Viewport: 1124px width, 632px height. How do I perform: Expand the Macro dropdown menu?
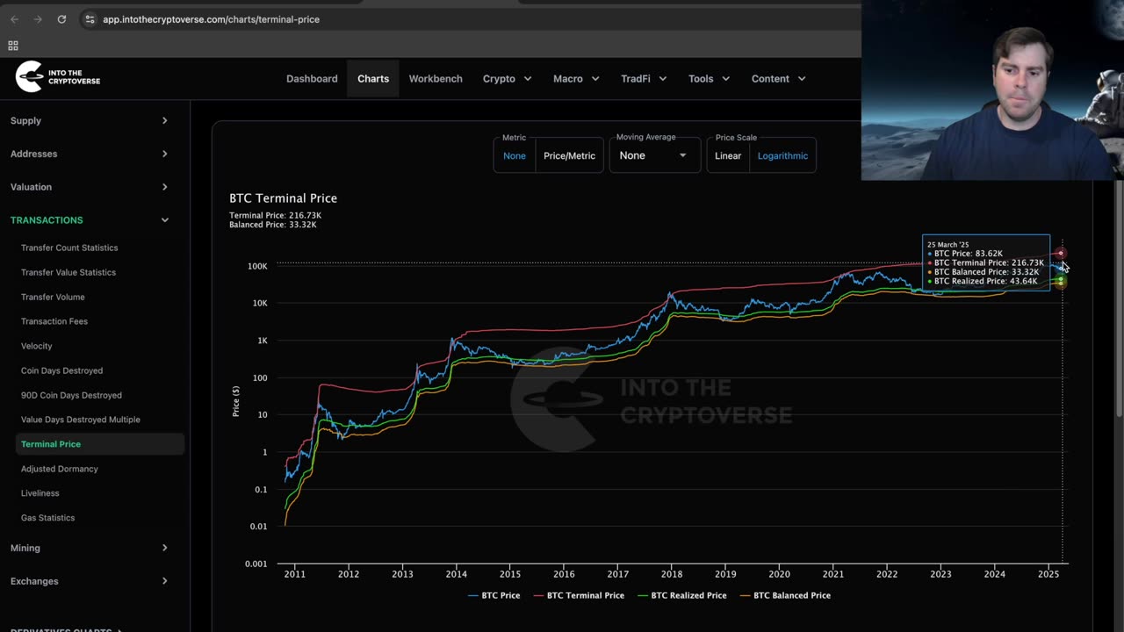pyautogui.click(x=576, y=79)
